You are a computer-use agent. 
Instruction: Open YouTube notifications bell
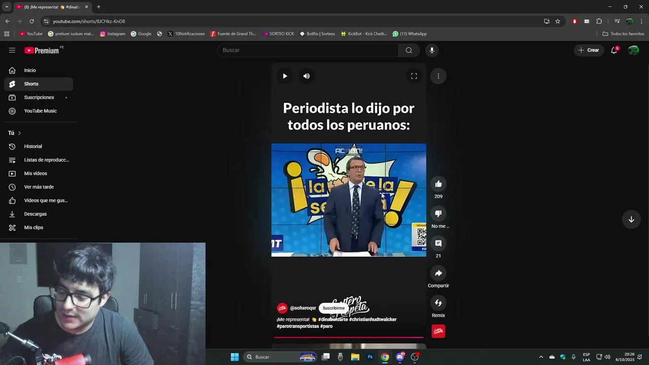tap(614, 50)
